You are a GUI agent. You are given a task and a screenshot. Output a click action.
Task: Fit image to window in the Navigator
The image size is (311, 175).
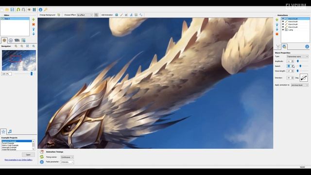coord(28,46)
